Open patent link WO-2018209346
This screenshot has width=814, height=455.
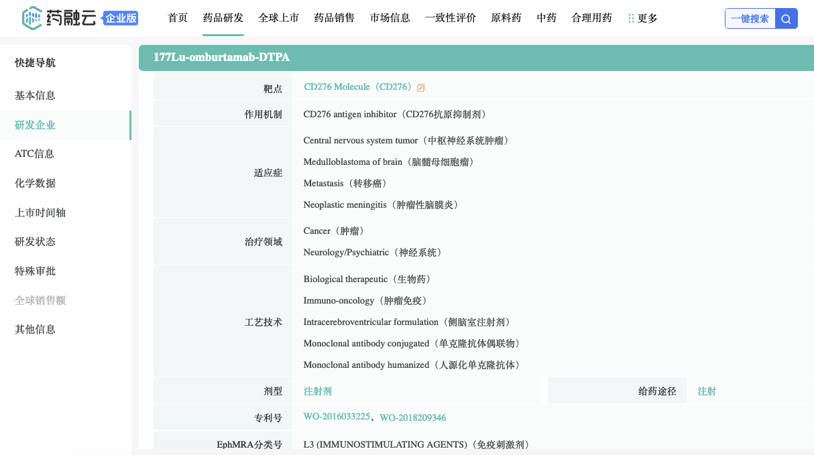click(413, 417)
